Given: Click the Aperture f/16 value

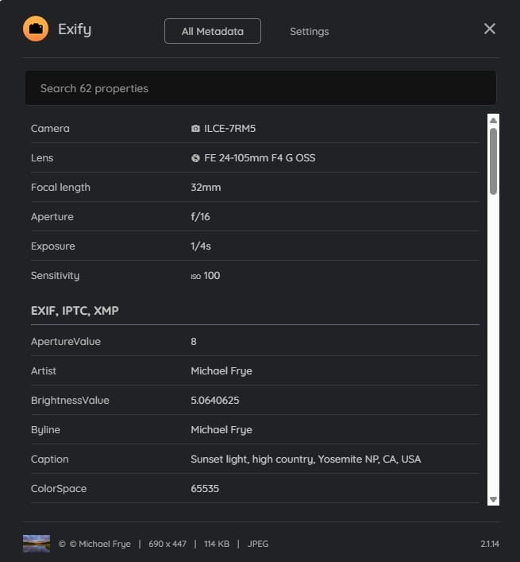Looking at the screenshot, I should tap(200, 217).
